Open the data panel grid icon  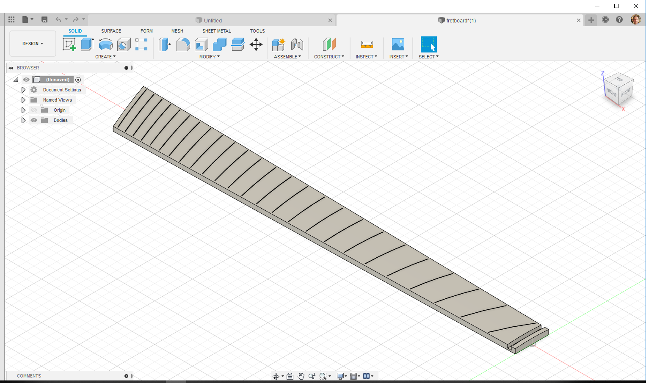[x=11, y=19]
